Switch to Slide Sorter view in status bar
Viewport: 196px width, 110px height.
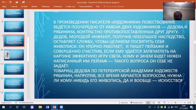coord(154,103)
